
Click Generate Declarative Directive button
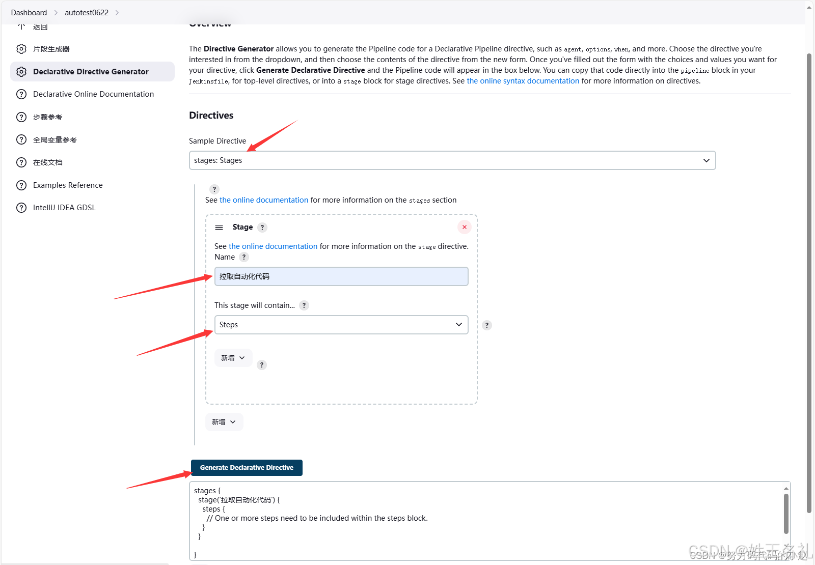pyautogui.click(x=247, y=468)
